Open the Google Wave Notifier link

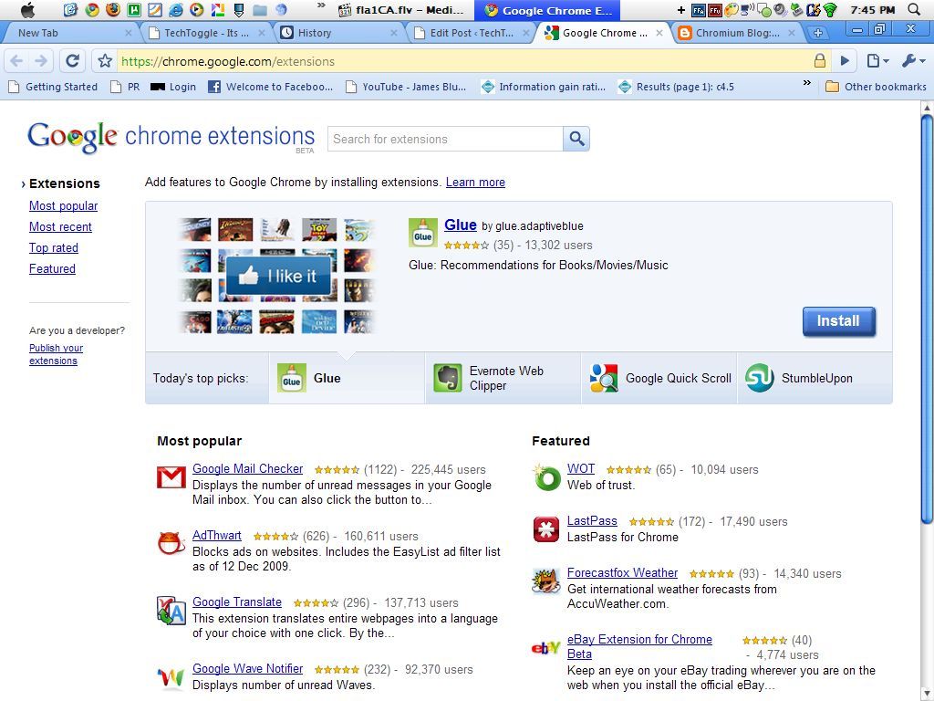[248, 669]
